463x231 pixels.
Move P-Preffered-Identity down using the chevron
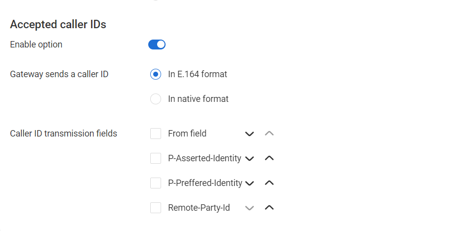pyautogui.click(x=250, y=183)
